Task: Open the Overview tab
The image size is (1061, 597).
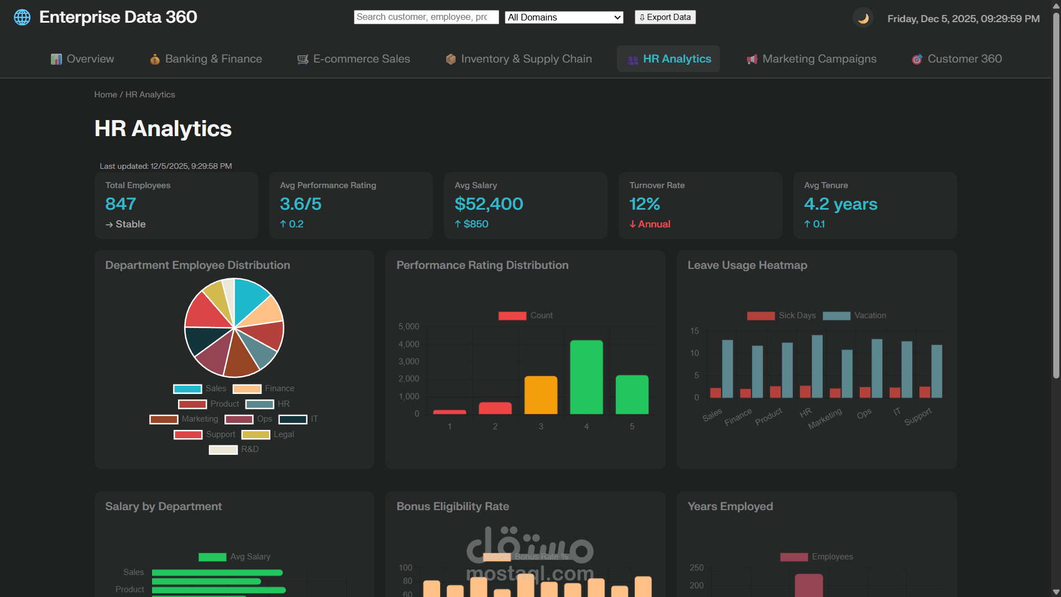Action: [x=82, y=59]
